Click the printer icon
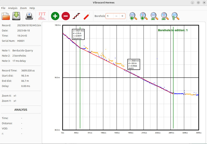The width and height of the screenshot is (207, 144). click(29, 16)
